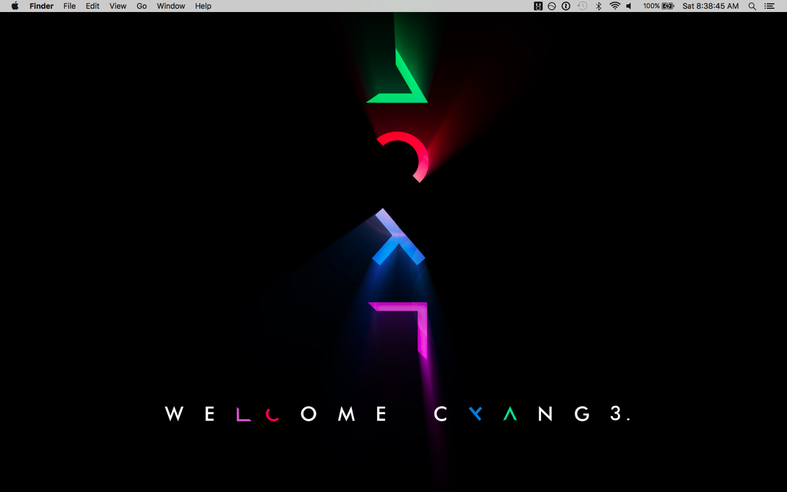Click the clock reading Sat 8:38:45 AM

(710, 6)
